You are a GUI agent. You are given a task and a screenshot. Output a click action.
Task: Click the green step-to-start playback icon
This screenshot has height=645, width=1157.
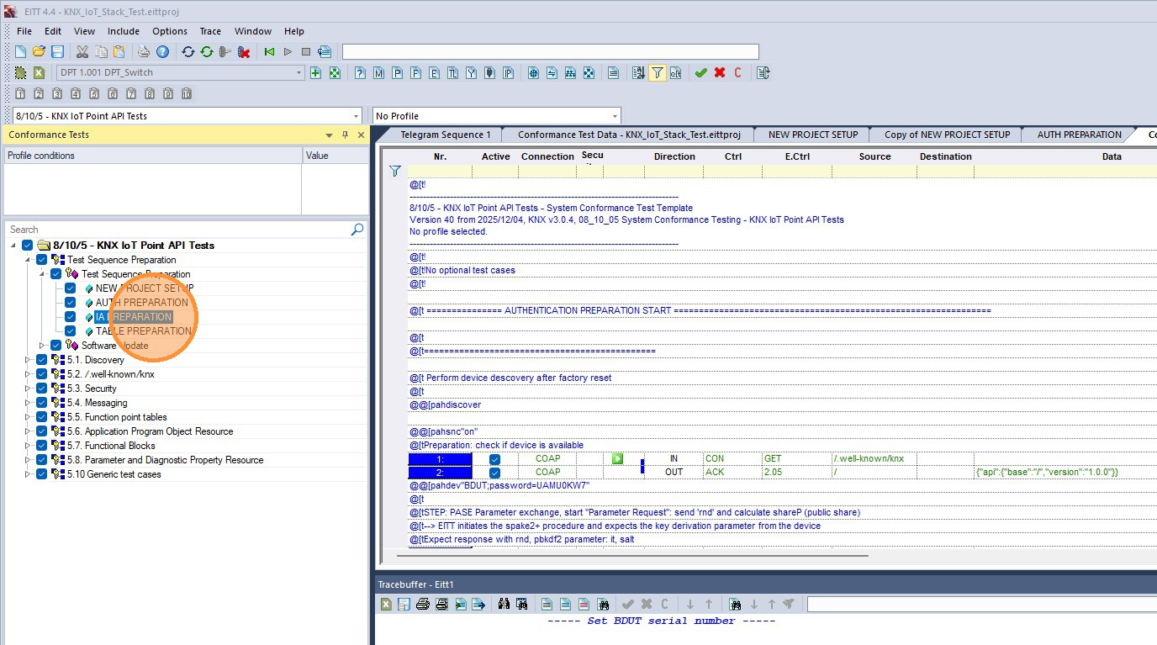(269, 52)
